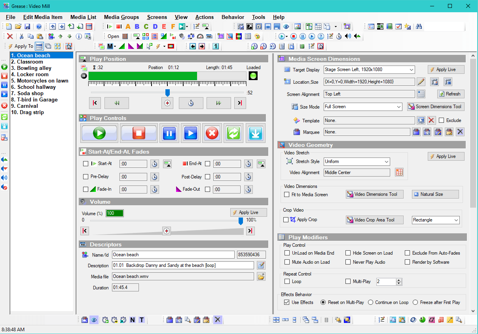Open the Video Crop Area Tool
The height and width of the screenshot is (334, 478).
tap(374, 220)
